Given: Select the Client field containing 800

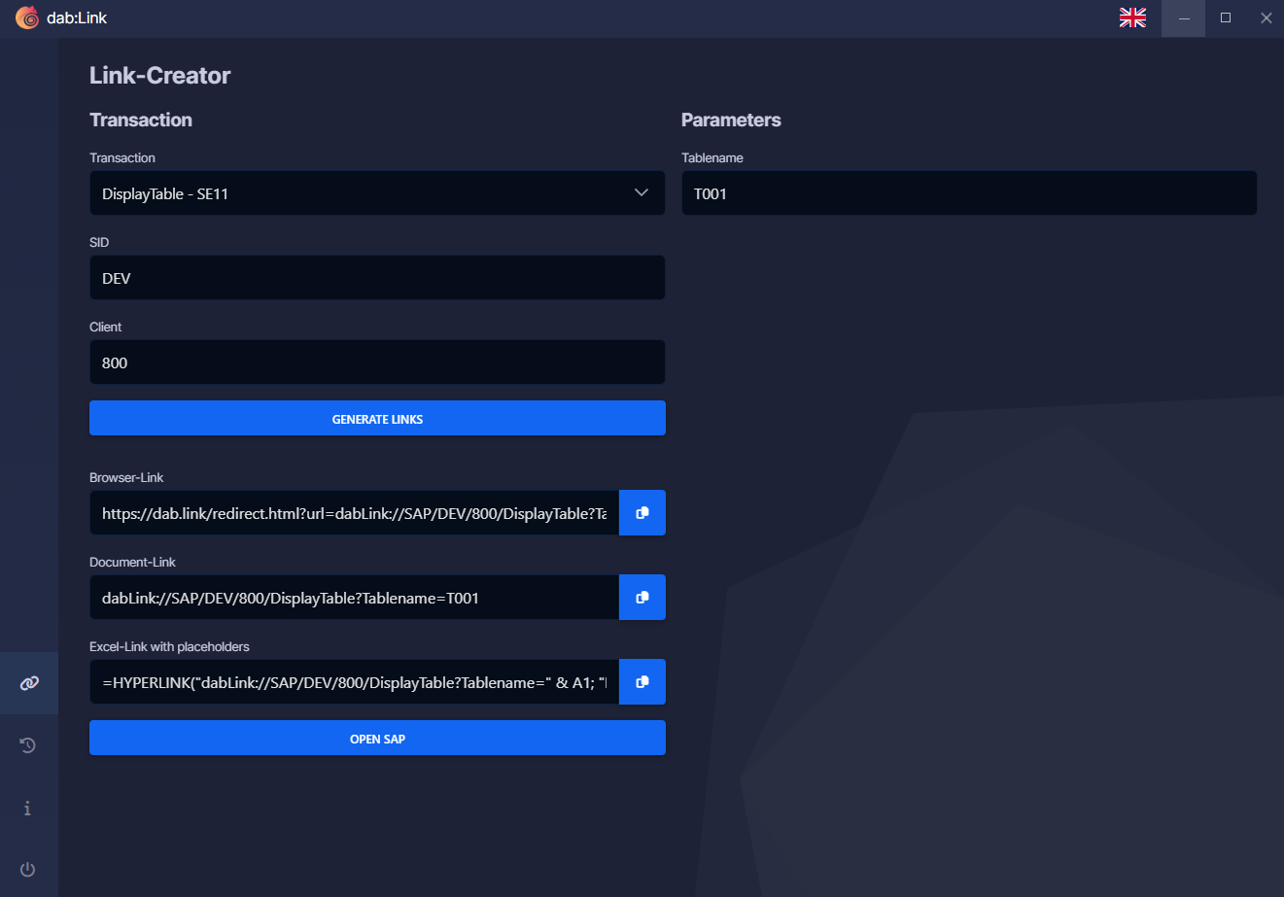Looking at the screenshot, I should (x=377, y=362).
